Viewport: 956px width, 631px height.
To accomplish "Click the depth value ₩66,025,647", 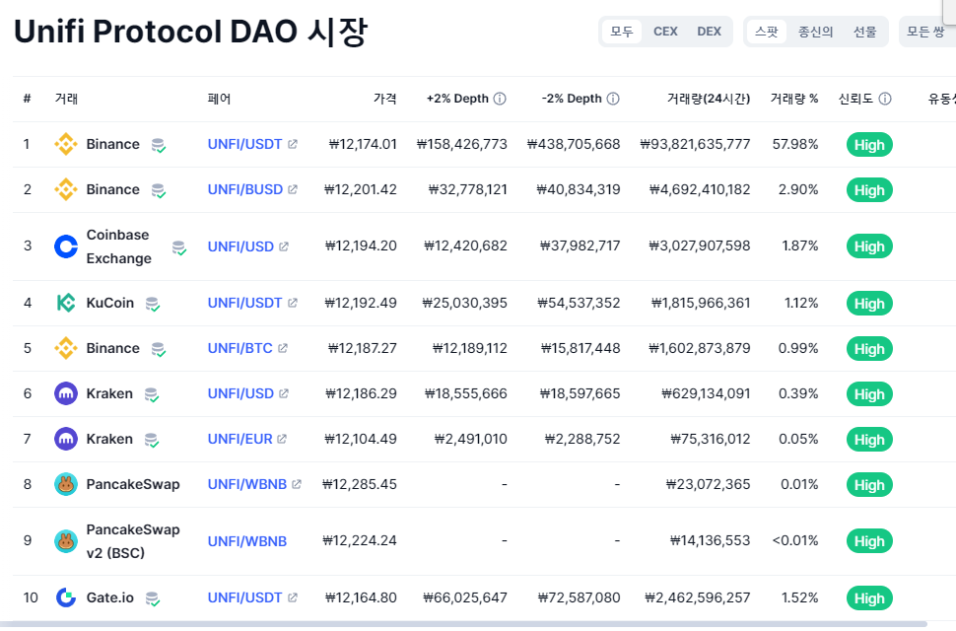I will pyautogui.click(x=465, y=597).
